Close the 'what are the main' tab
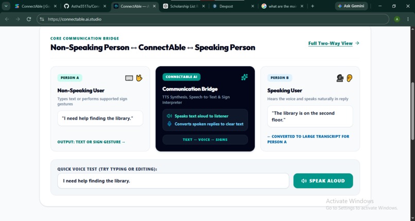This screenshot has width=415, height=221. (302, 6)
